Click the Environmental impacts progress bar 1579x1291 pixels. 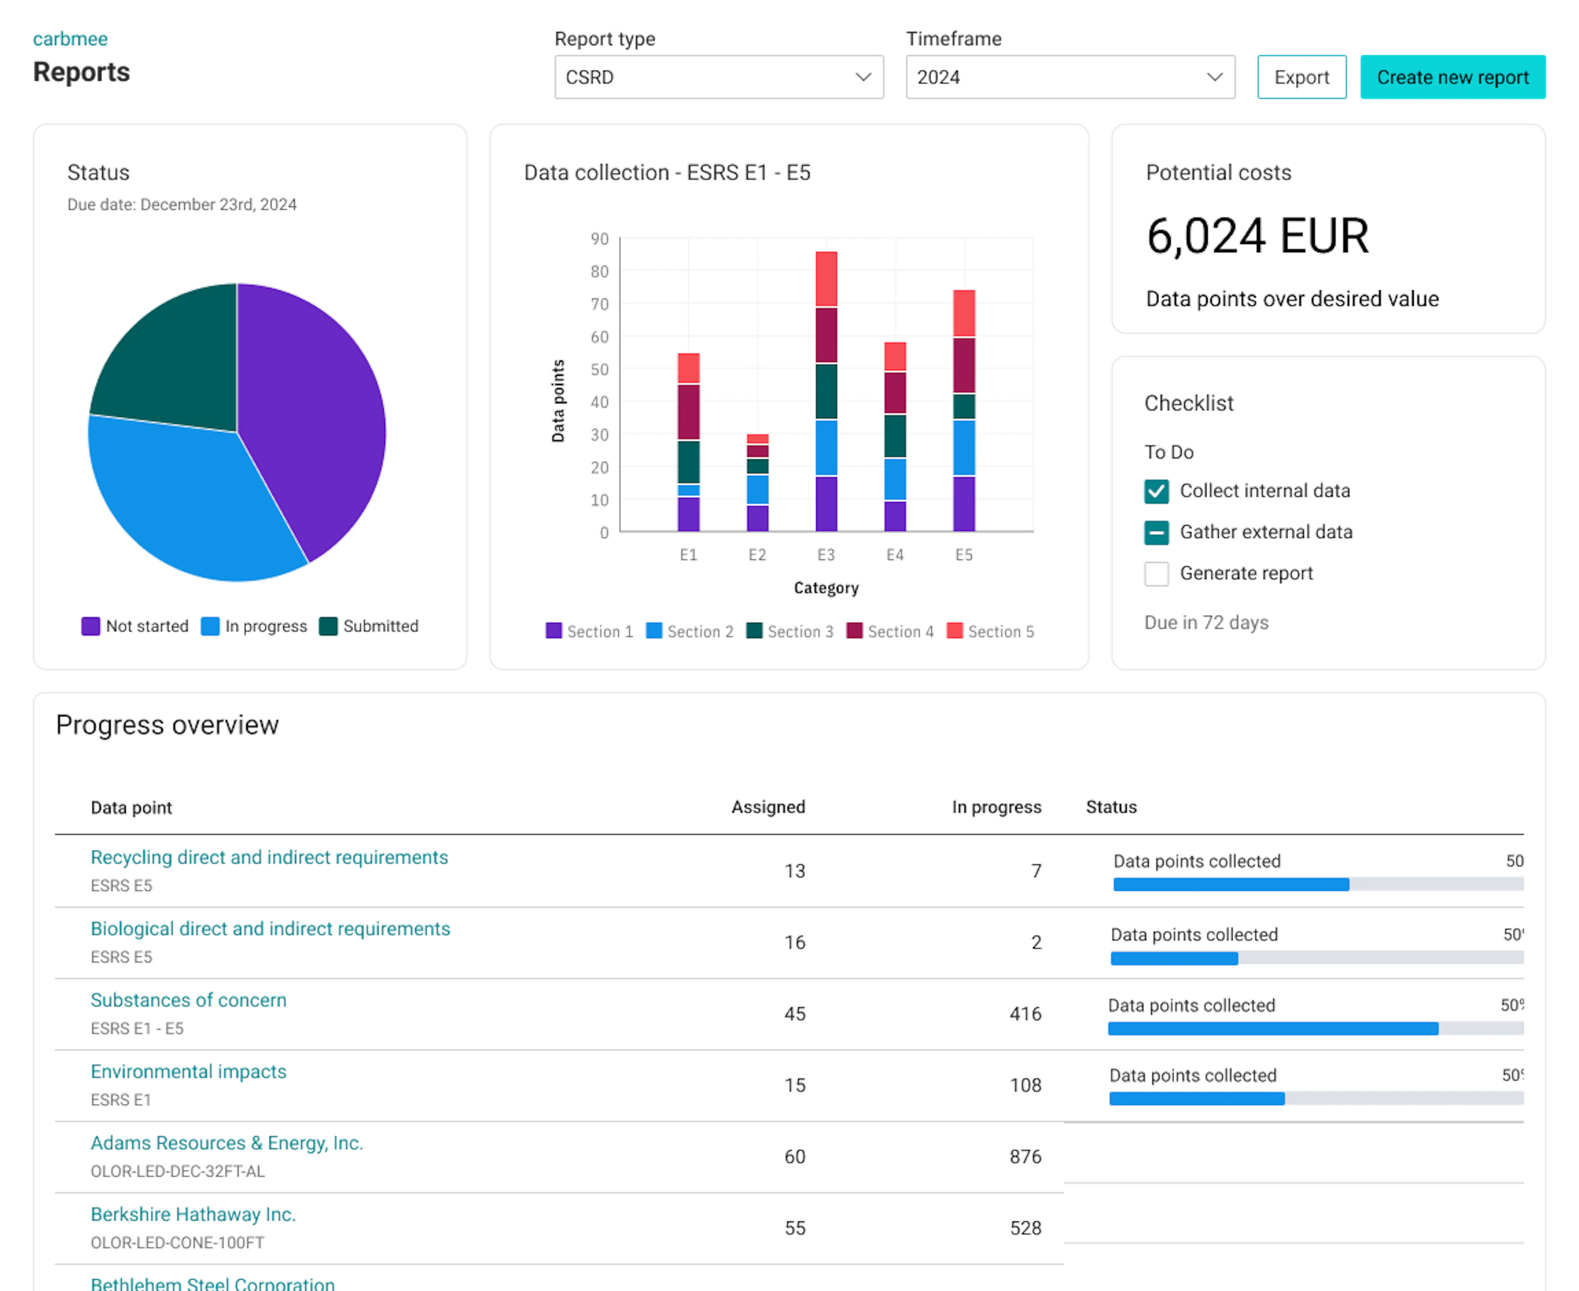[x=1316, y=1099]
